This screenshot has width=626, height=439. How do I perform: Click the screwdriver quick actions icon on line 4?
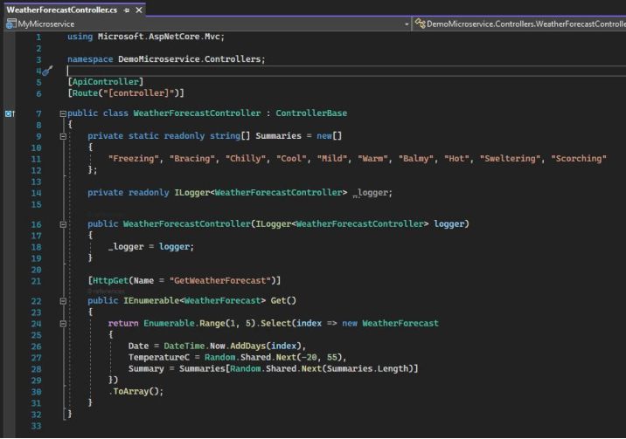click(x=48, y=70)
